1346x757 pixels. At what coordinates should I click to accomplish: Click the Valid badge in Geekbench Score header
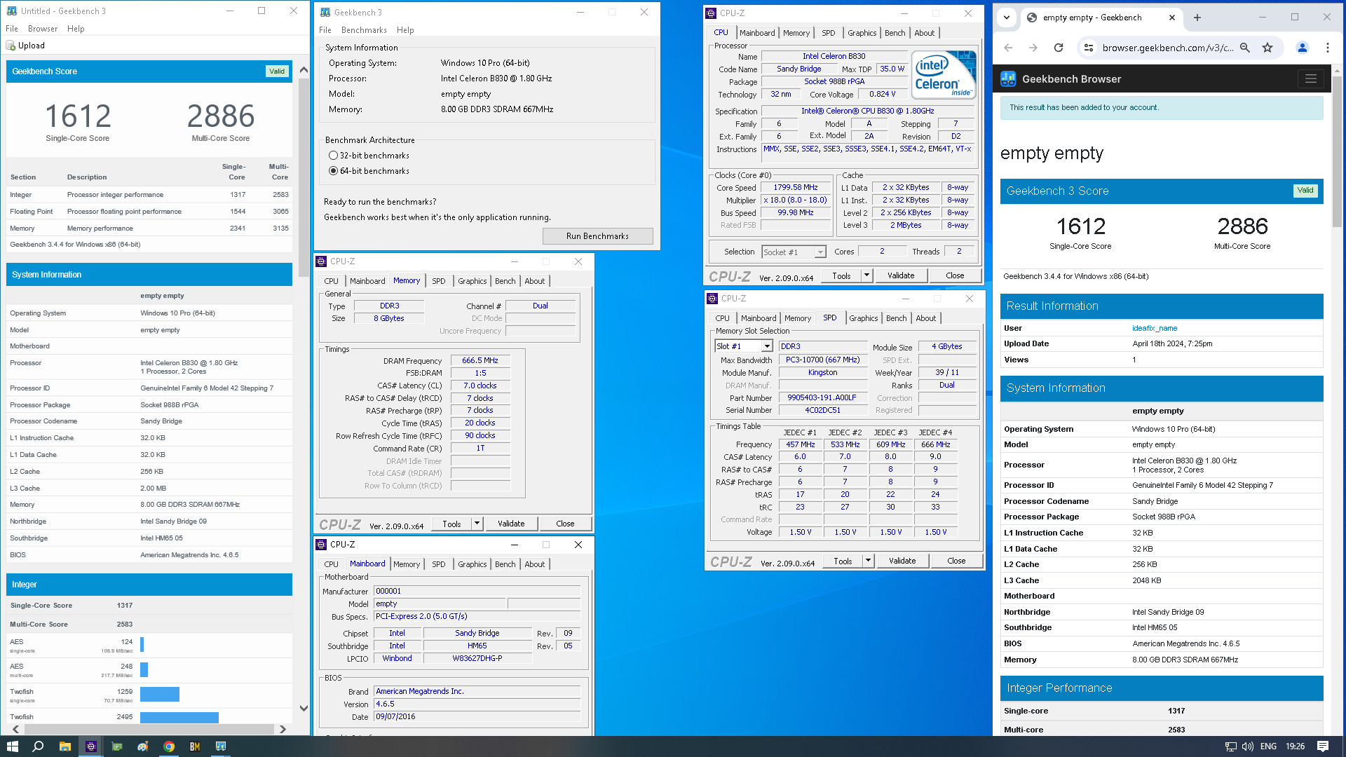pos(277,71)
